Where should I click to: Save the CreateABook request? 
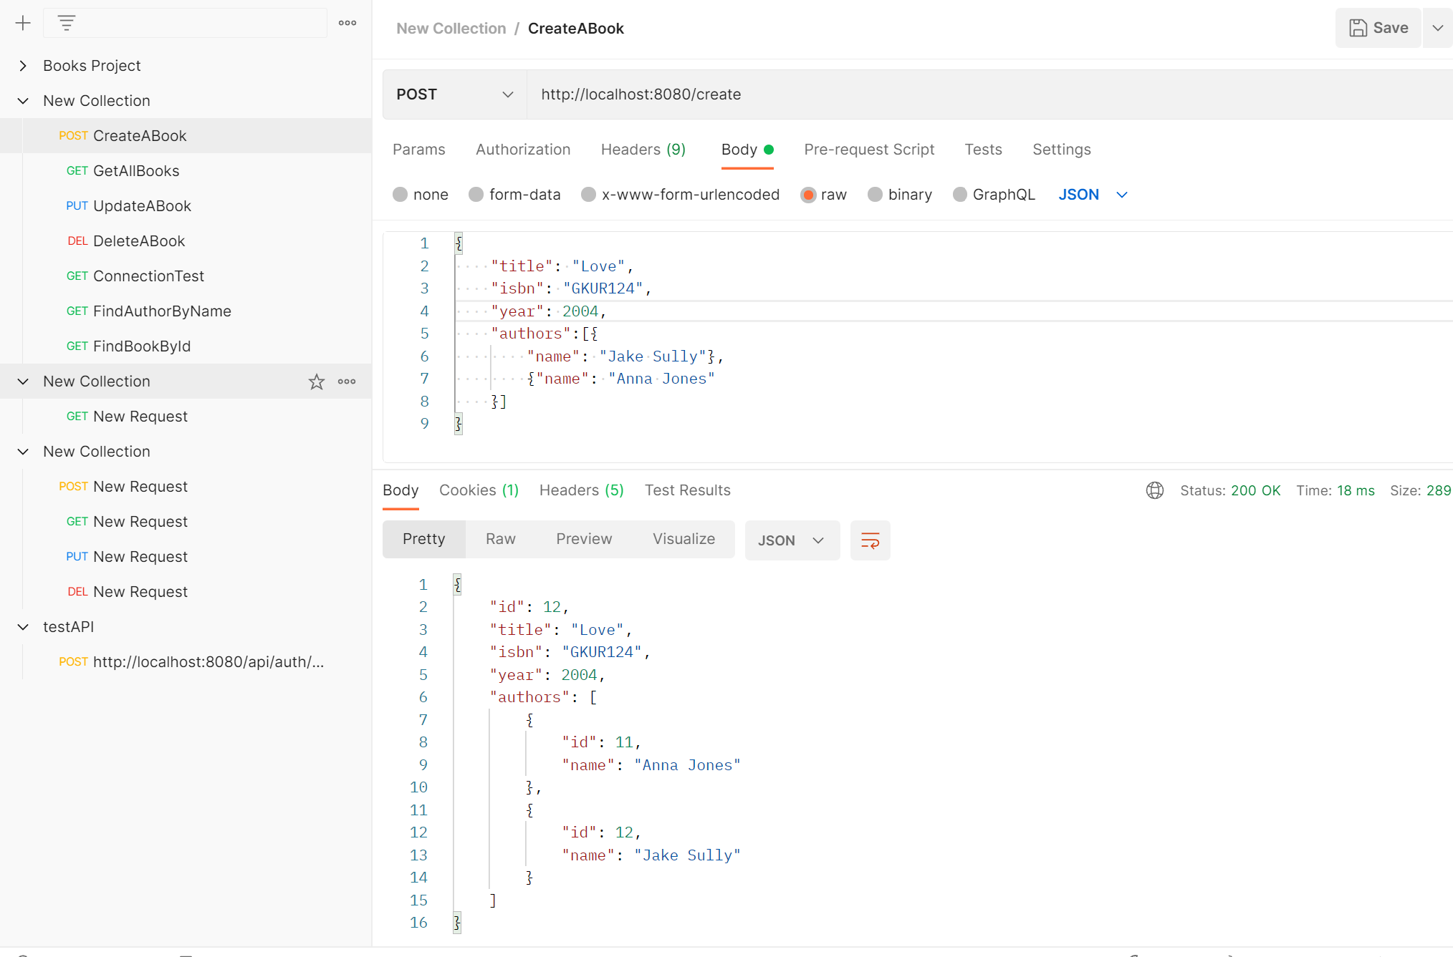(1377, 28)
